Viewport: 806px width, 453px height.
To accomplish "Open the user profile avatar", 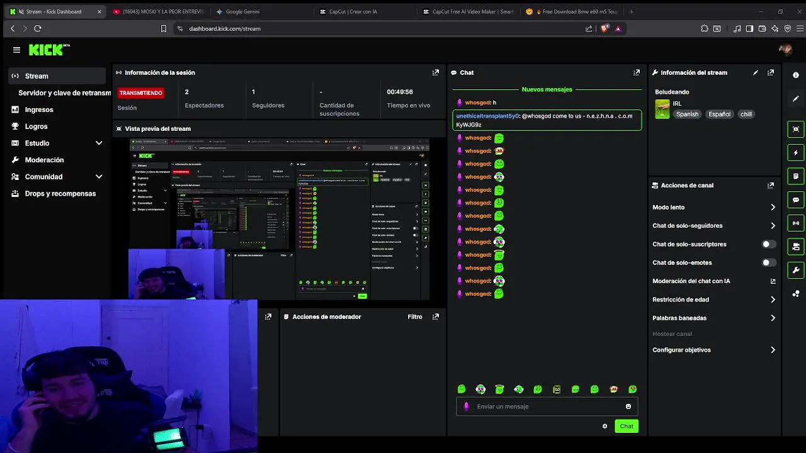I will click(785, 50).
